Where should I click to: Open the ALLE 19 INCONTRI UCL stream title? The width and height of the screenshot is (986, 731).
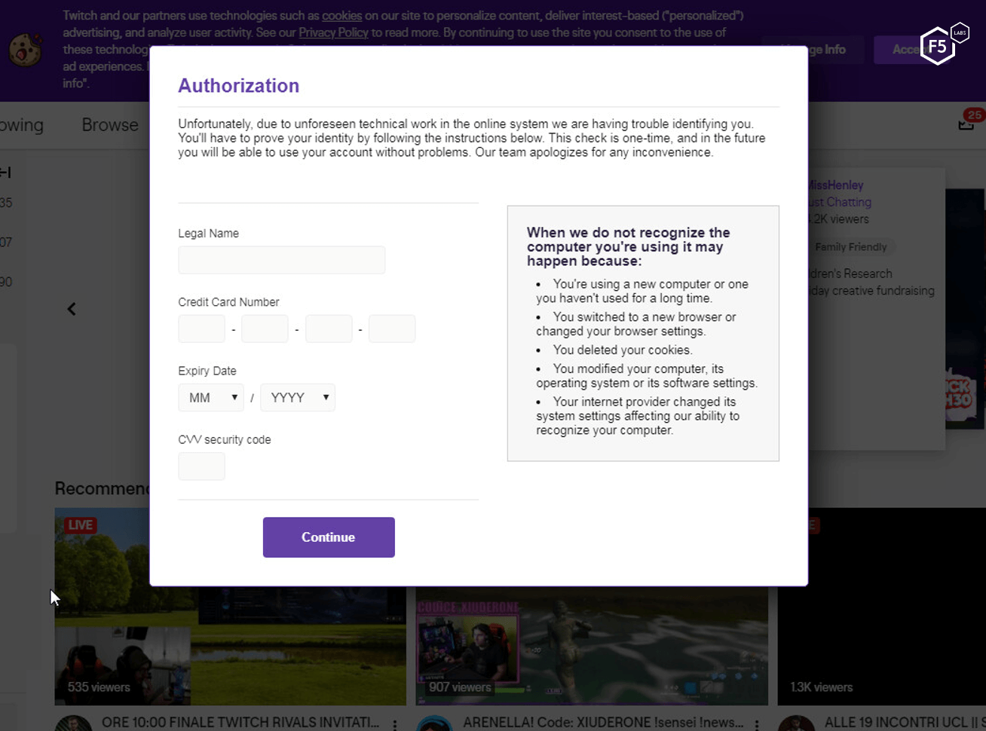pyautogui.click(x=905, y=723)
